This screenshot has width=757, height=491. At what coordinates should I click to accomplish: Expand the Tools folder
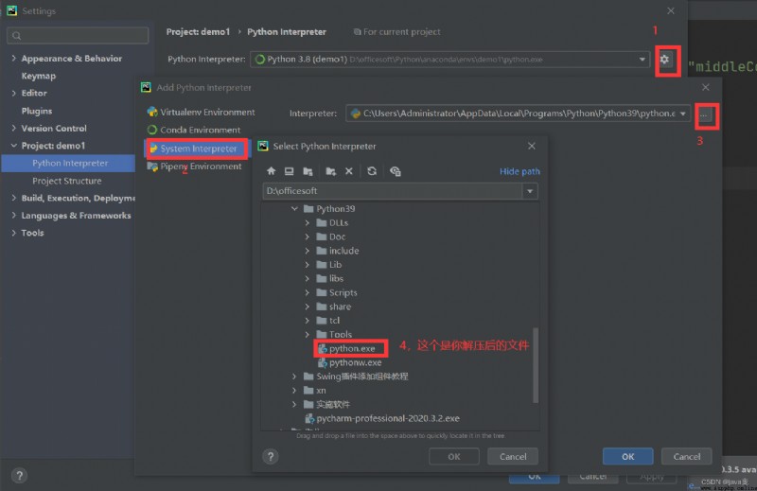[x=307, y=335]
